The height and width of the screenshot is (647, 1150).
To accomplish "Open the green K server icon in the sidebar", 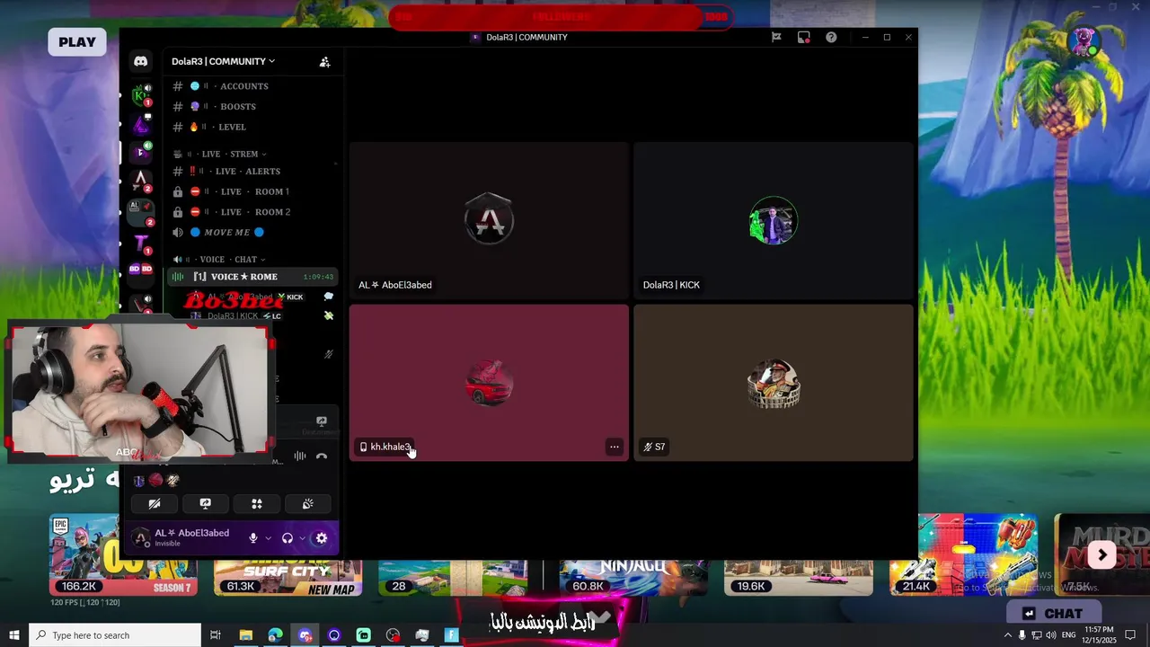I will click(140, 95).
